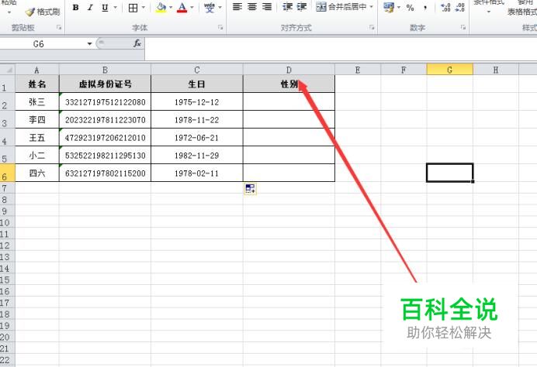Apply percent style

tap(411, 7)
